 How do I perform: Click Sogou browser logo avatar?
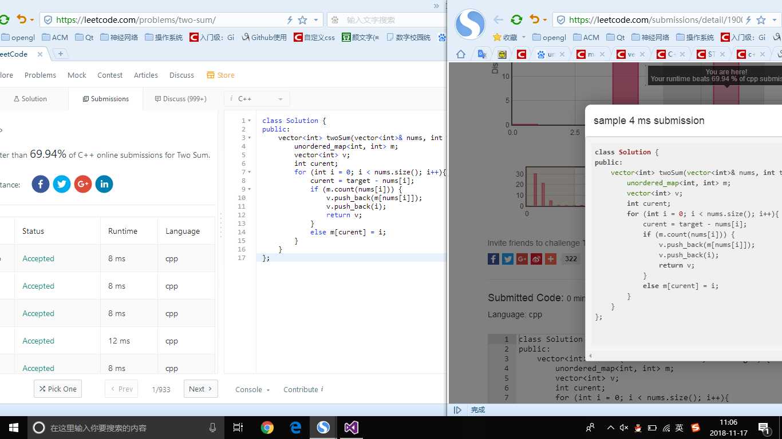(x=470, y=24)
